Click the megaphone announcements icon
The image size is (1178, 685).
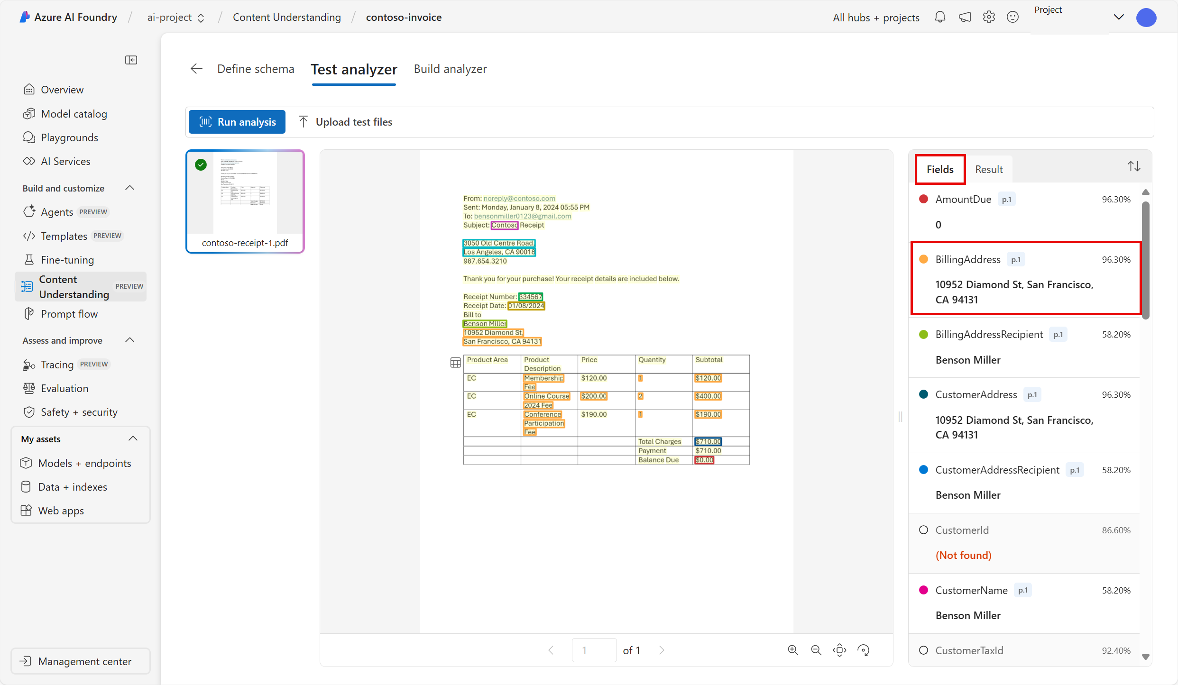[965, 18]
